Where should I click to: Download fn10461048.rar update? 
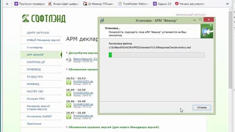pos(83,104)
